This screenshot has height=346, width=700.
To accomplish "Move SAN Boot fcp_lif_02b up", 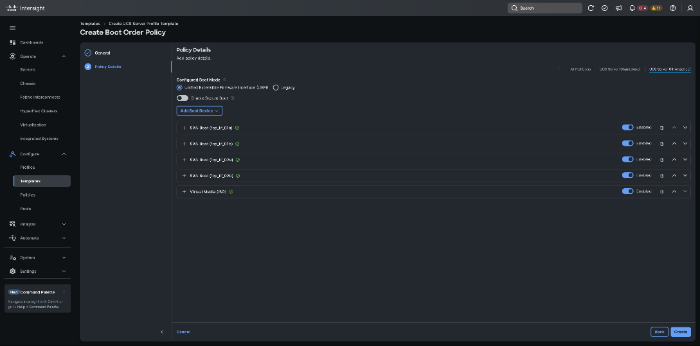I will click(x=674, y=176).
